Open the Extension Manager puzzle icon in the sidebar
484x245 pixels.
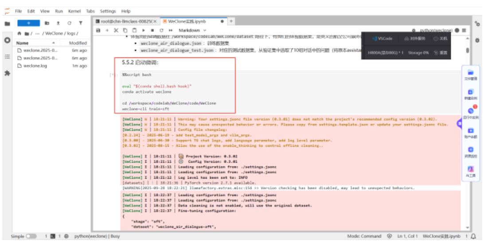click(7, 73)
